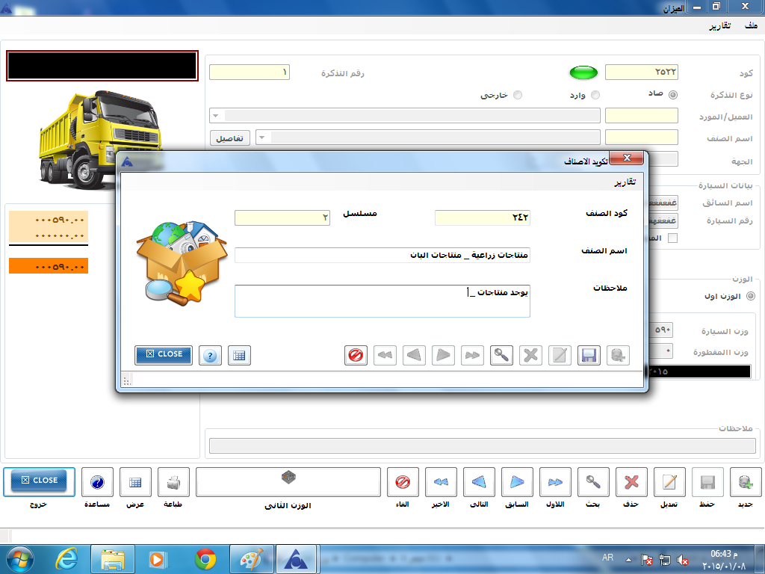This screenshot has height=574, width=765.
Task: Click the red cancel icon in the dialog
Action: pyautogui.click(x=356, y=355)
